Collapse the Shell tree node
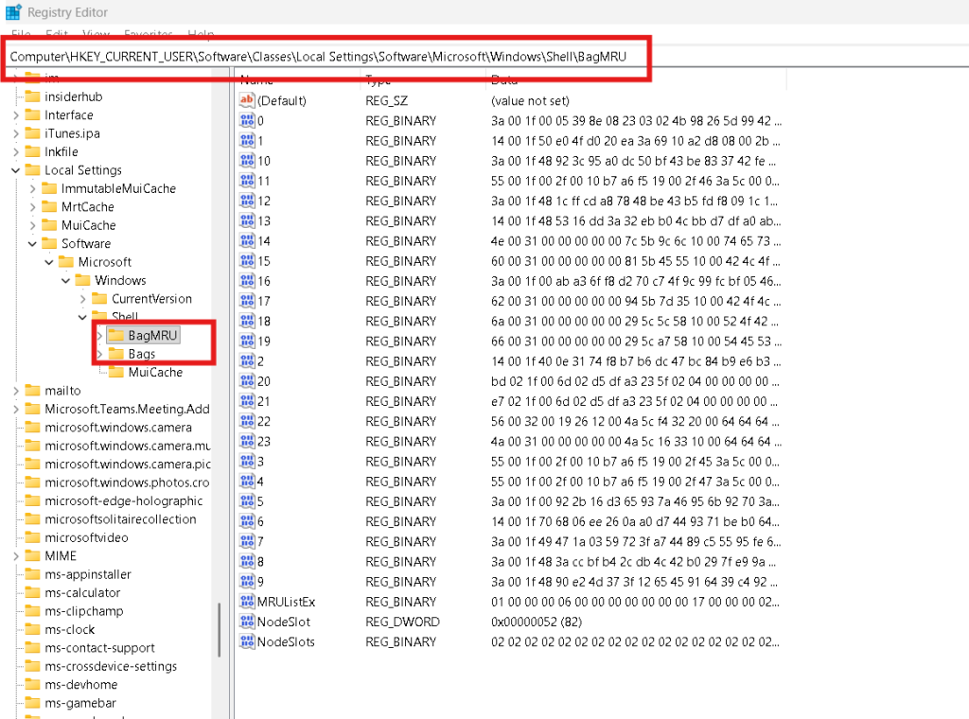Image resolution: width=969 pixels, height=719 pixels. tap(81, 316)
